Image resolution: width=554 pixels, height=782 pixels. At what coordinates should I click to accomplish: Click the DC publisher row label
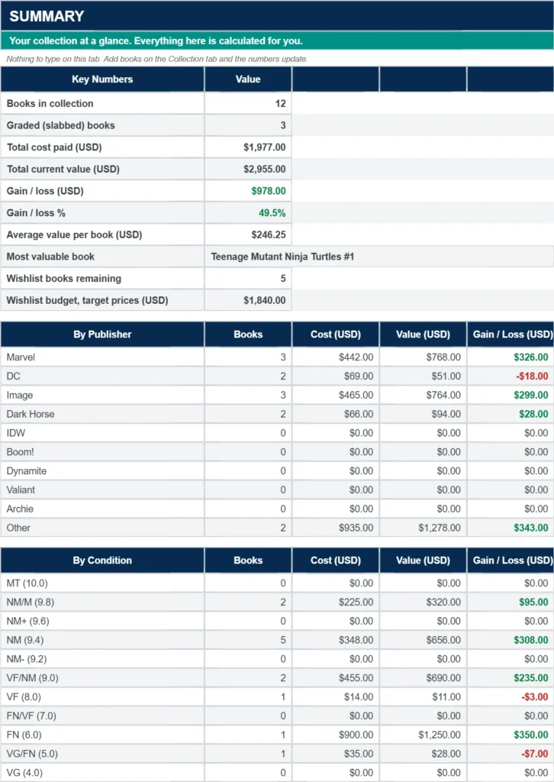(x=14, y=376)
